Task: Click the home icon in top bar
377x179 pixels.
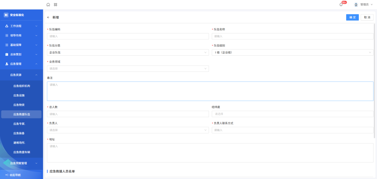Action: pos(48,5)
